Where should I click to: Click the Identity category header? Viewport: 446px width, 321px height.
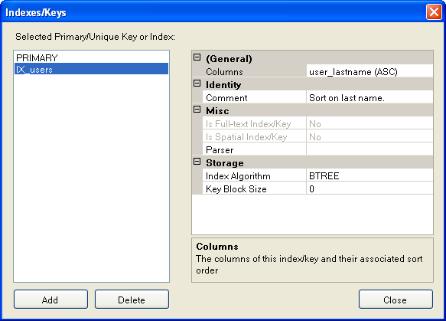313,84
